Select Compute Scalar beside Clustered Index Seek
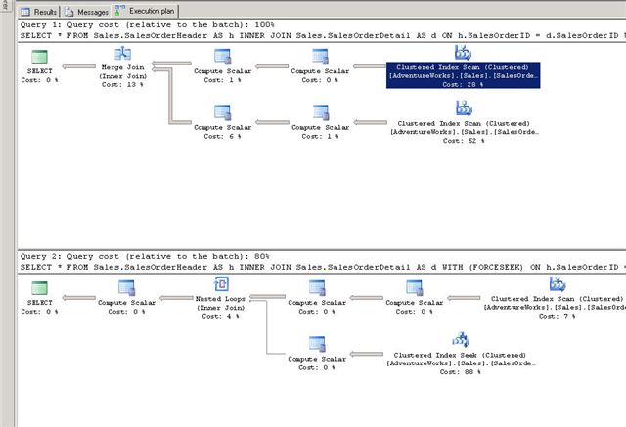 319,344
